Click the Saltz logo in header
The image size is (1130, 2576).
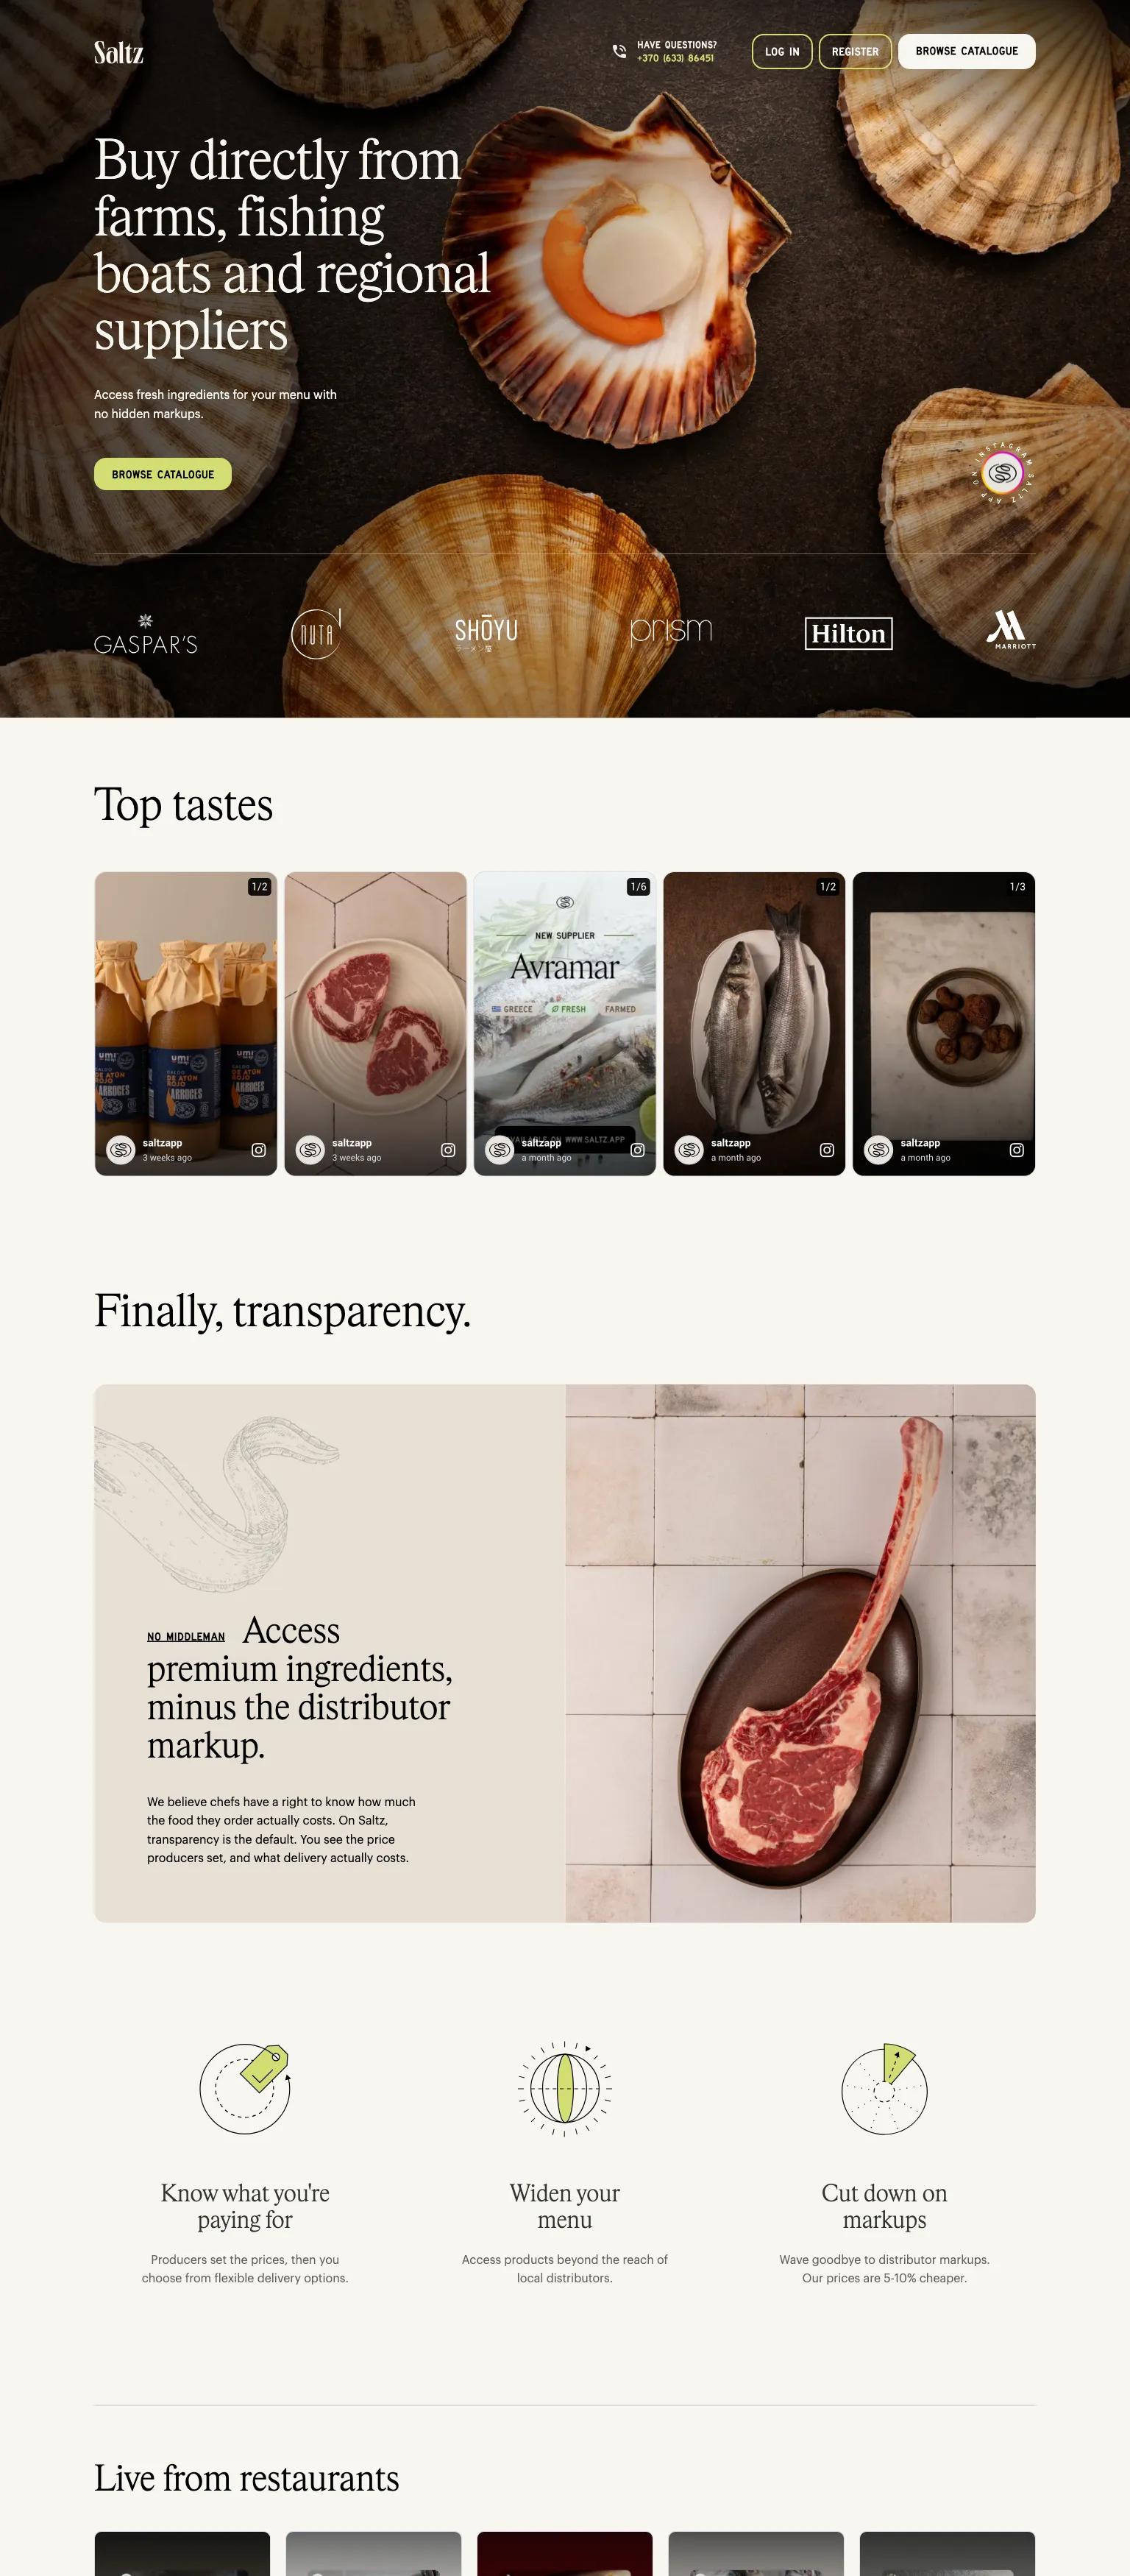click(x=119, y=52)
